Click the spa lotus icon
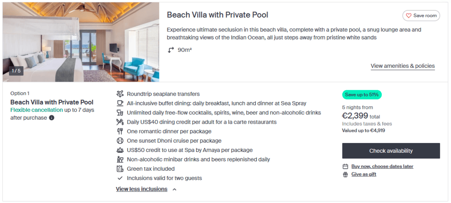The height and width of the screenshot is (203, 451). [120, 150]
